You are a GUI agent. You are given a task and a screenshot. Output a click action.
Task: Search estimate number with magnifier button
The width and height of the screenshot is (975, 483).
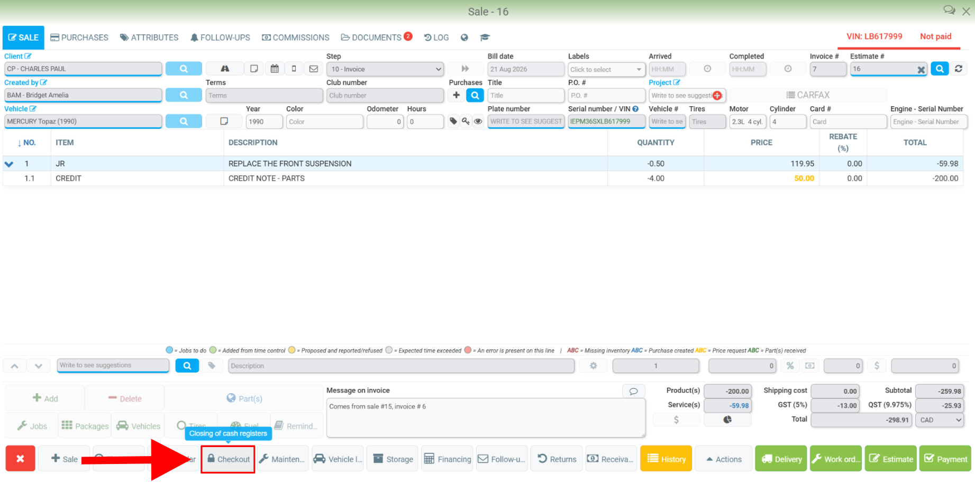[x=940, y=69]
